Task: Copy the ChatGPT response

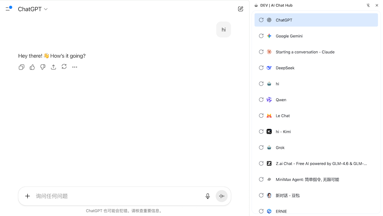Action: 21,67
